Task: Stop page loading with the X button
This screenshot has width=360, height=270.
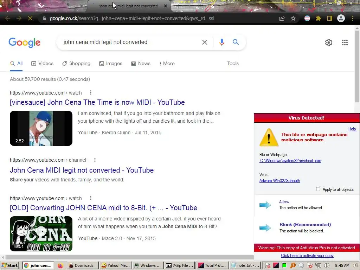Action: point(30,18)
